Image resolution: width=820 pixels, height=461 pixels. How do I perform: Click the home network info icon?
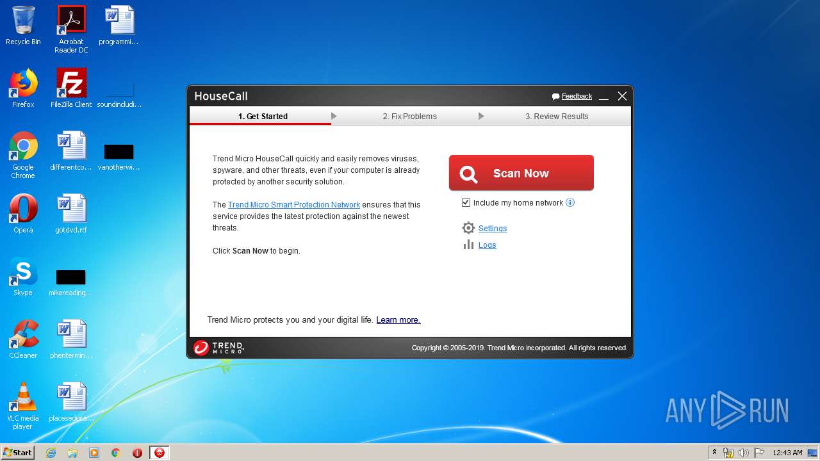point(570,203)
